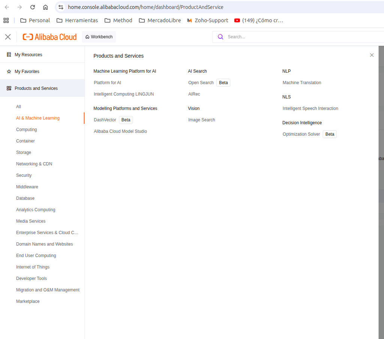Select the Developer Tools category
Screen dimensions: 384x339
coord(31,278)
